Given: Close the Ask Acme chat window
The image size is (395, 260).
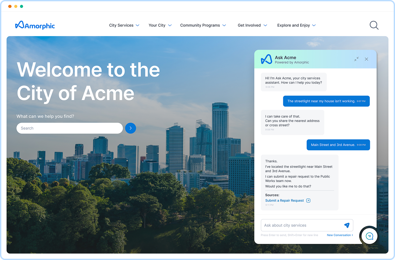Looking at the screenshot, I should point(366,59).
